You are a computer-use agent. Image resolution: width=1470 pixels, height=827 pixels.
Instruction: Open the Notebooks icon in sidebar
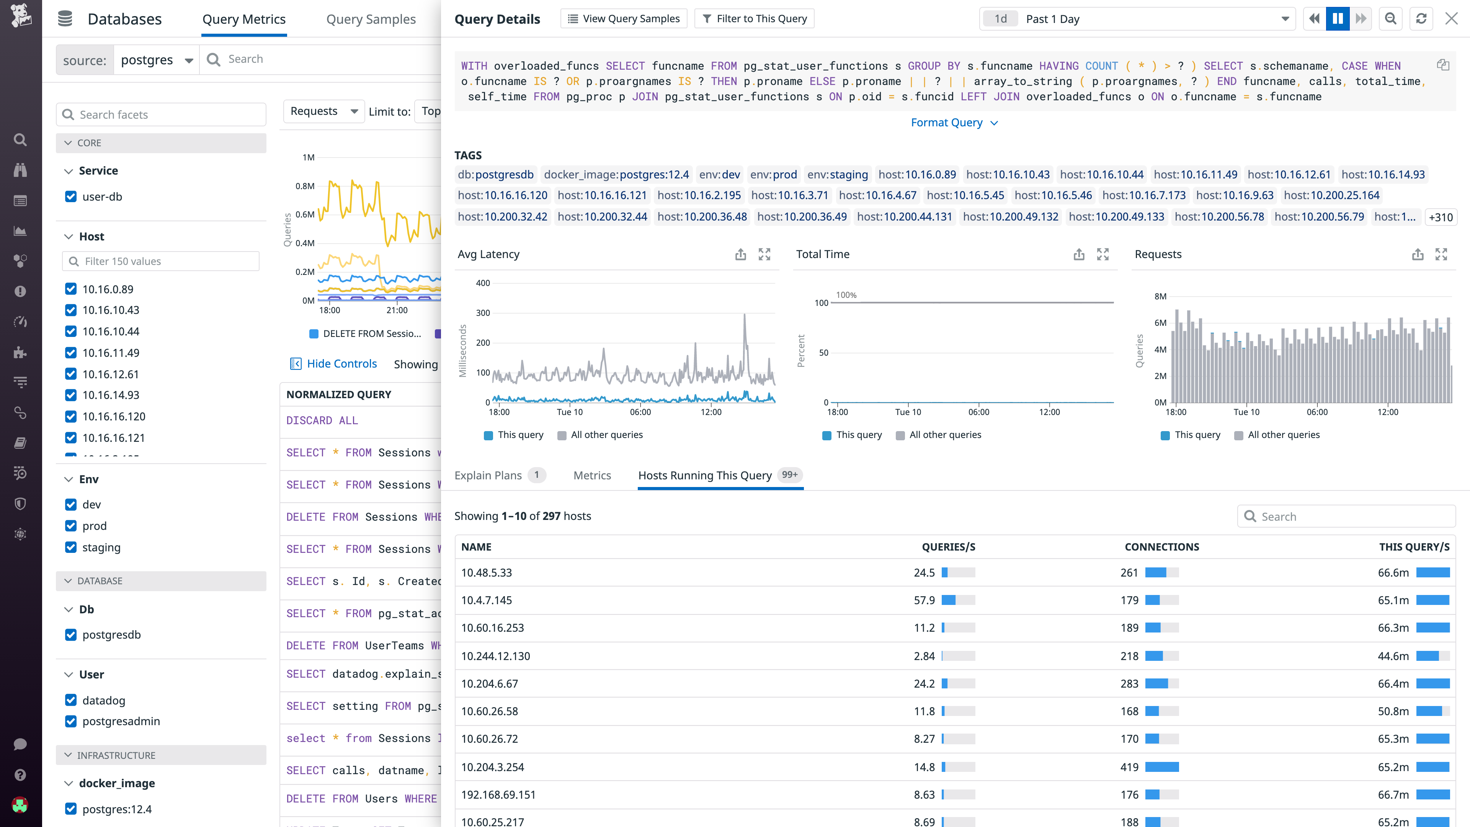20,442
